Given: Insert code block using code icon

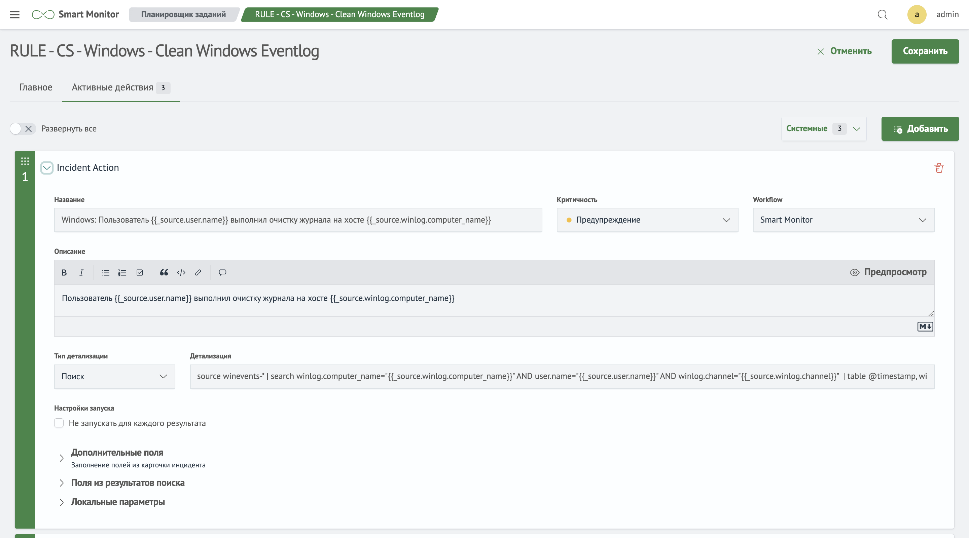Looking at the screenshot, I should (181, 273).
